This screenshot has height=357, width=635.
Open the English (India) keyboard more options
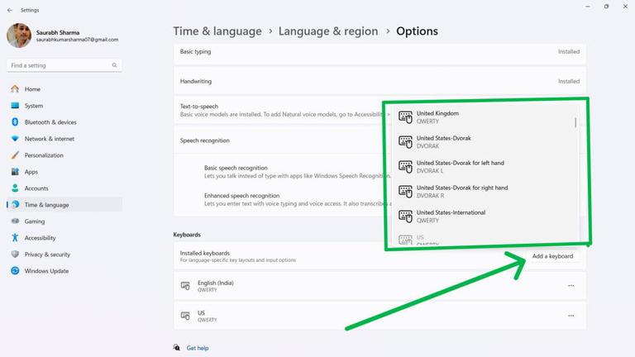point(571,285)
